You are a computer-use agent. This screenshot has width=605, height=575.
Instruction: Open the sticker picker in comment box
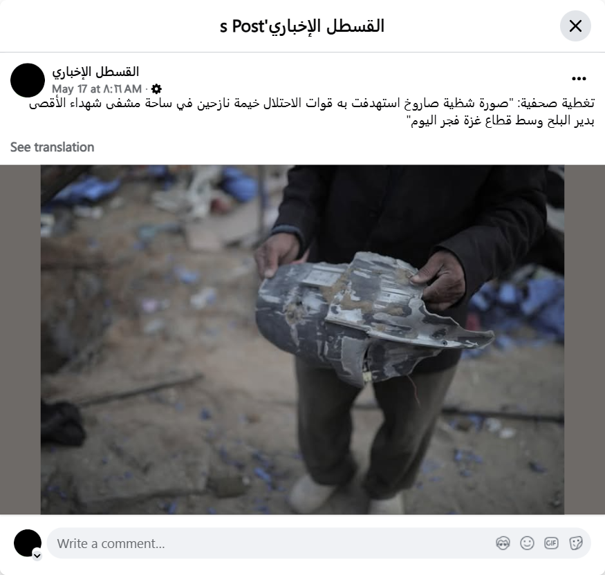(575, 543)
